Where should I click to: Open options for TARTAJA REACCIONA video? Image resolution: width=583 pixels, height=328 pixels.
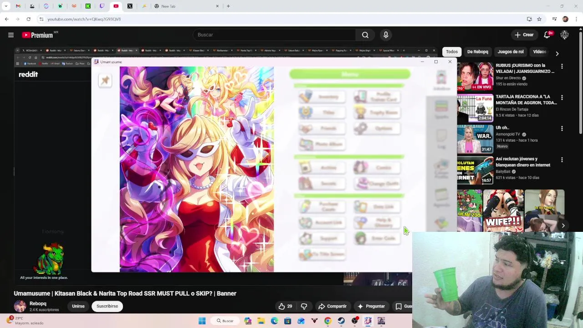[x=562, y=97]
